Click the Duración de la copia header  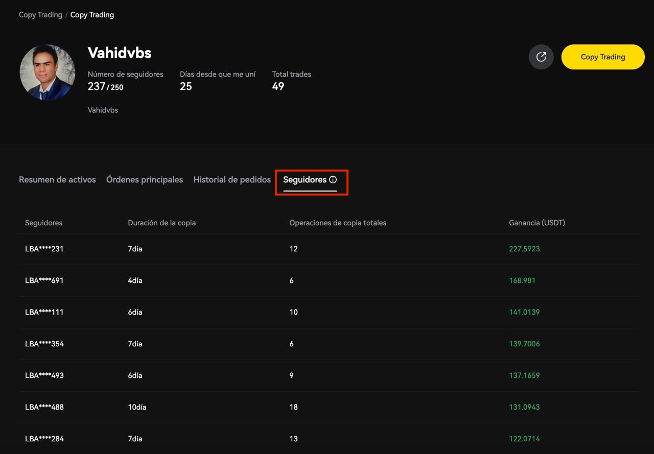[161, 223]
